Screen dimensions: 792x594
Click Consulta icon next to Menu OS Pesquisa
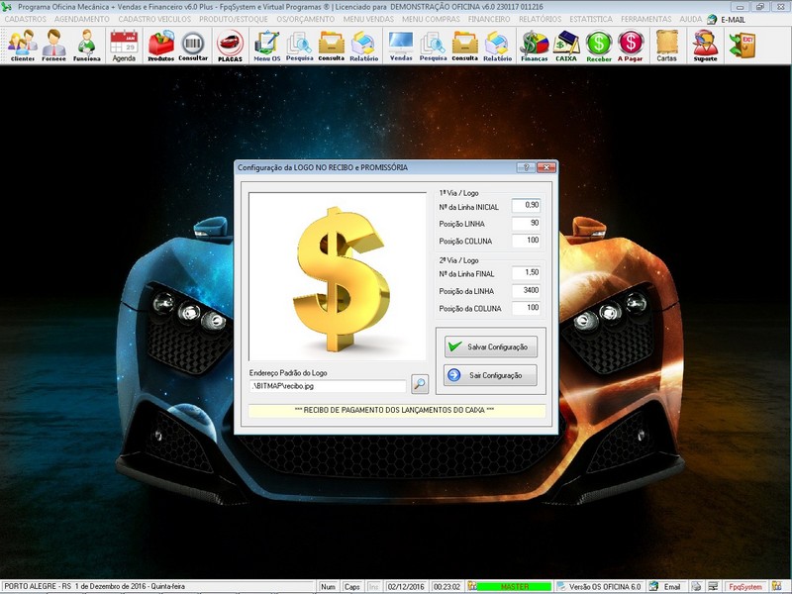click(332, 46)
